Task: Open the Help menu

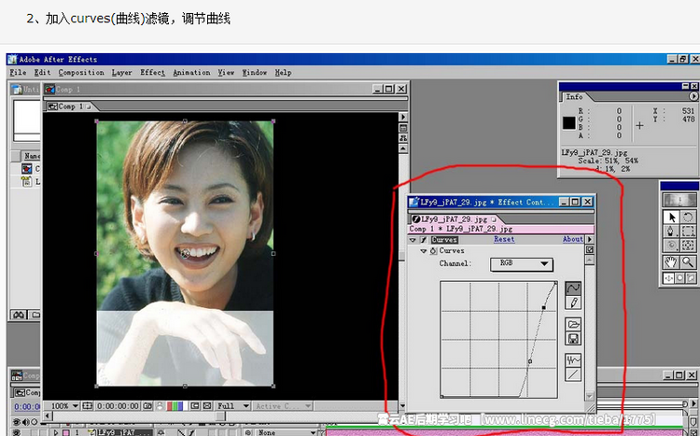Action: click(x=283, y=73)
